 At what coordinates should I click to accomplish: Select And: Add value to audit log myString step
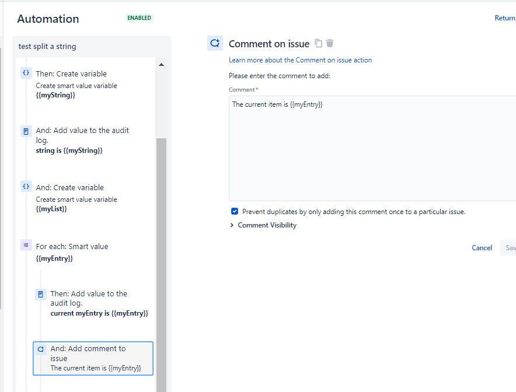pyautogui.click(x=86, y=141)
